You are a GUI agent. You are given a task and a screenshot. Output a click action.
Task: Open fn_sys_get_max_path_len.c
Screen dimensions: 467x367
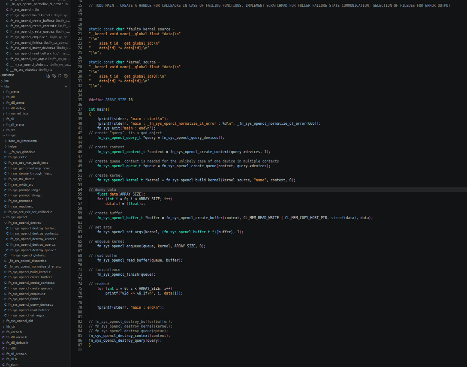pyautogui.click(x=28, y=162)
